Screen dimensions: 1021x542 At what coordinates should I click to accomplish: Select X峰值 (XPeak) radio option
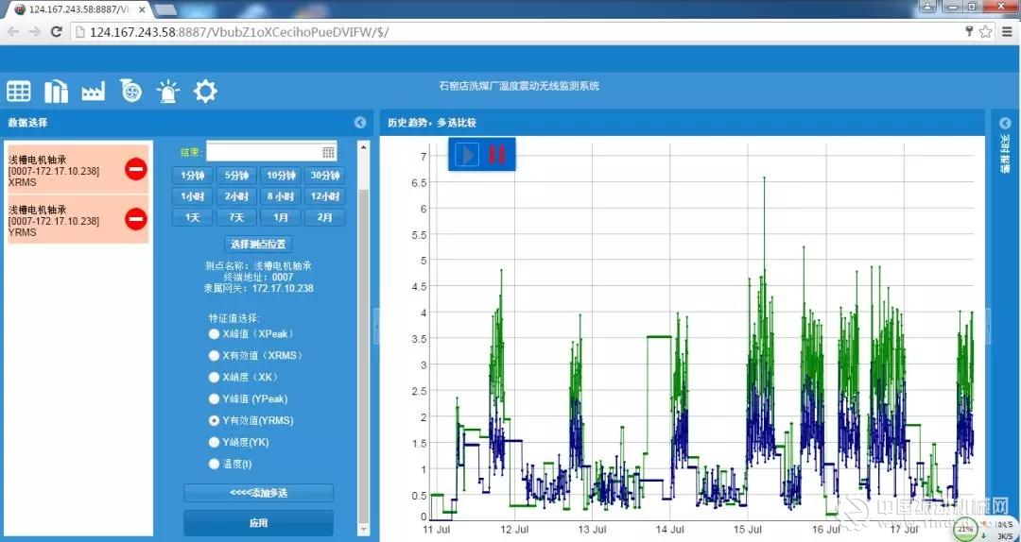214,334
